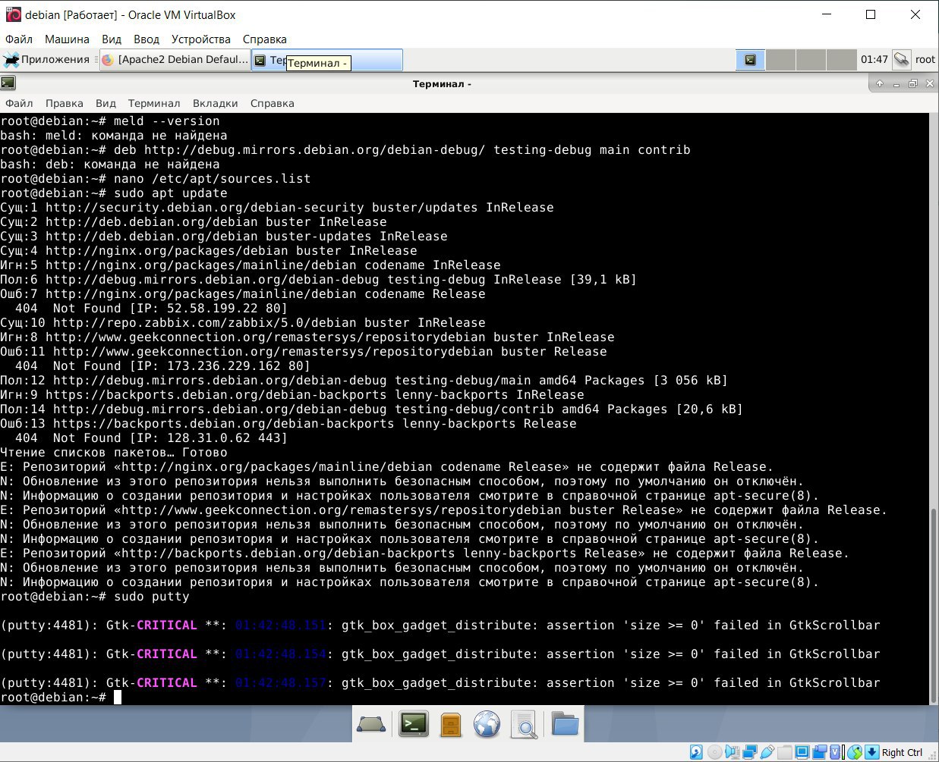939x762 pixels.
Task: Click the 'nano /etc/apt/sources.list' command line
Action: pyautogui.click(x=156, y=179)
